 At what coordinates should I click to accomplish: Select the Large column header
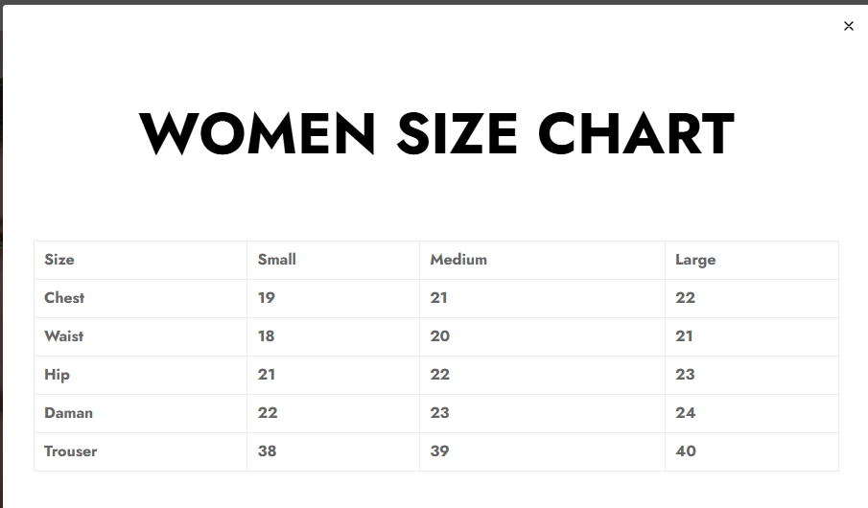(x=695, y=260)
